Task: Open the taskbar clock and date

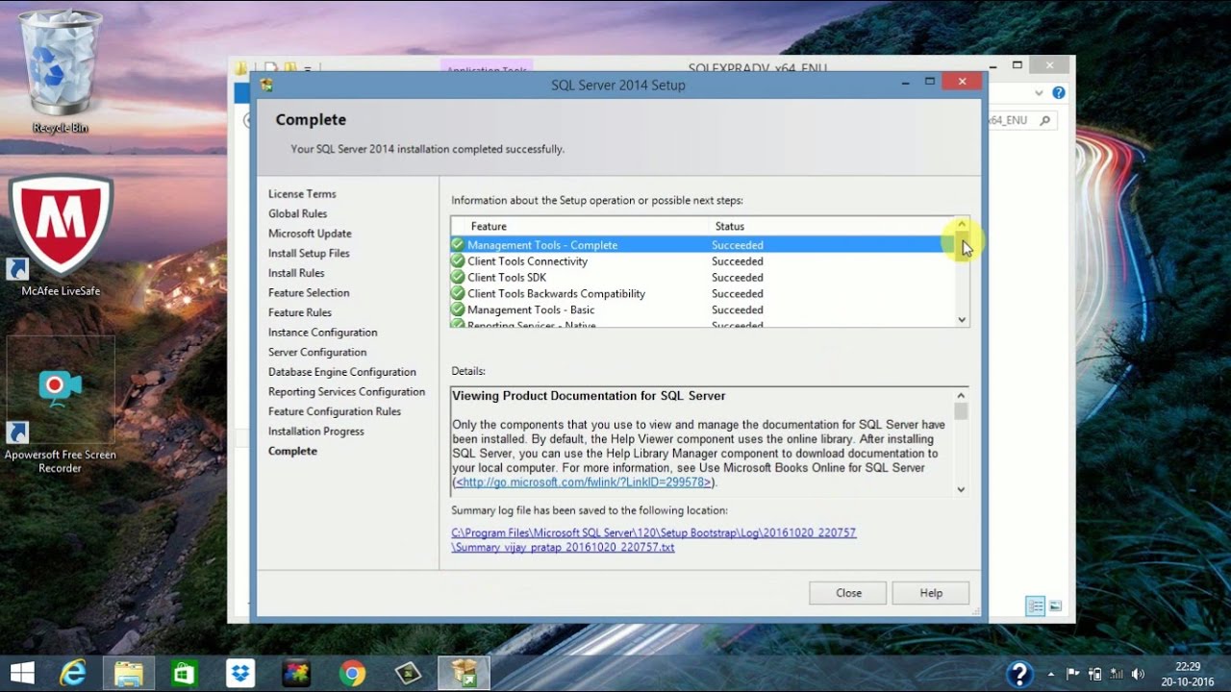Action: pyautogui.click(x=1188, y=674)
